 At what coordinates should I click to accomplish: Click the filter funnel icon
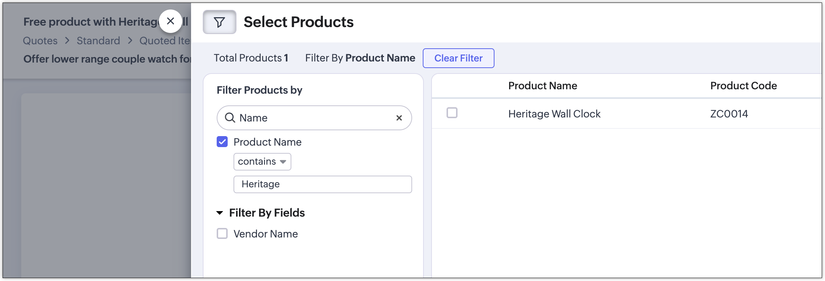coord(219,22)
